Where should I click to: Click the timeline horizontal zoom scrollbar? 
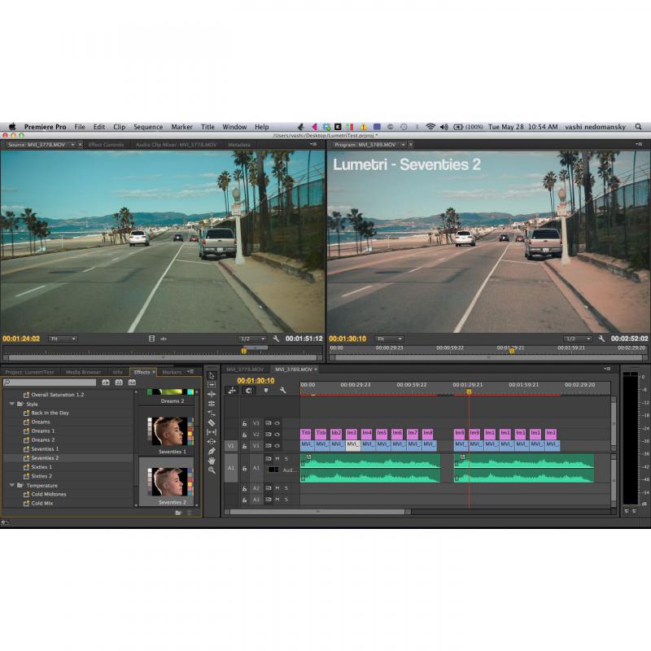[318, 512]
